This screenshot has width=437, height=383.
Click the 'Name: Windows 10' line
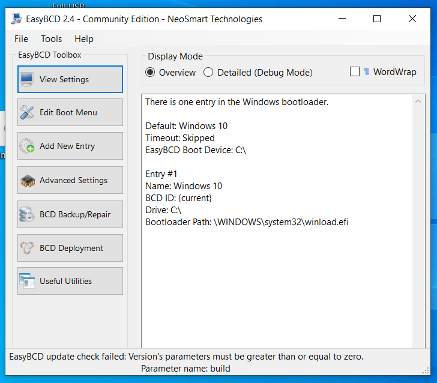pyautogui.click(x=184, y=186)
